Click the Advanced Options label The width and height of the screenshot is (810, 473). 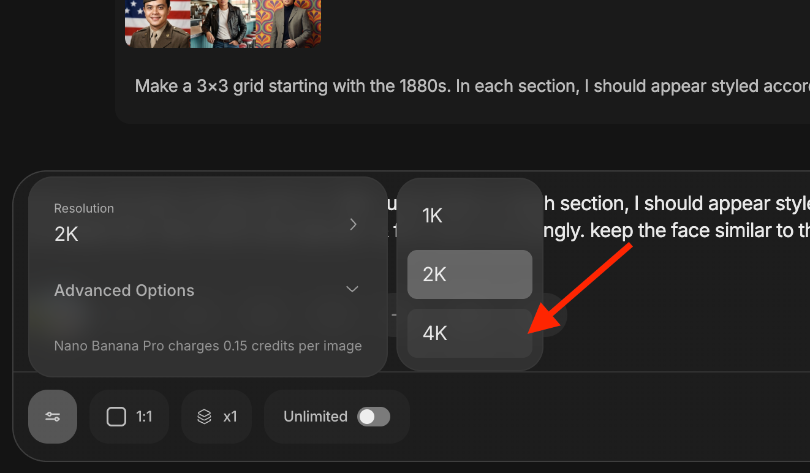[x=124, y=290]
